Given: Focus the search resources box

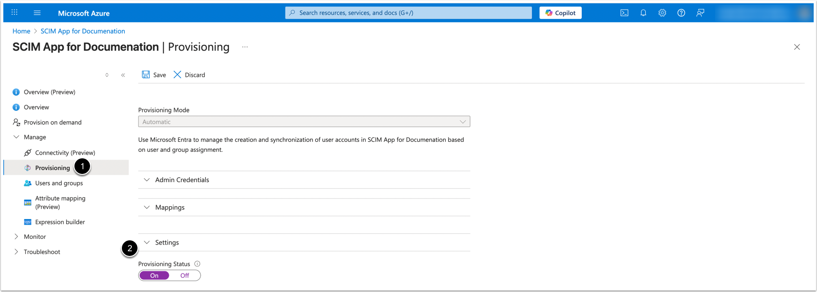Looking at the screenshot, I should (408, 13).
